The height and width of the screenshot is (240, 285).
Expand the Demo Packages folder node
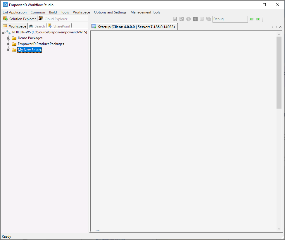pos(9,38)
